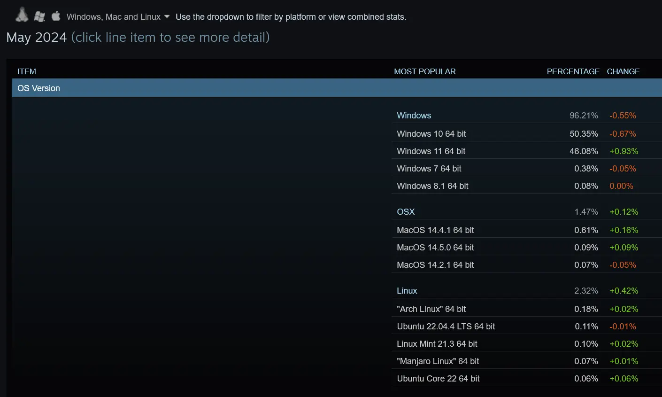662x397 pixels.
Task: Click the 'click line item' header link
Action: (170, 37)
